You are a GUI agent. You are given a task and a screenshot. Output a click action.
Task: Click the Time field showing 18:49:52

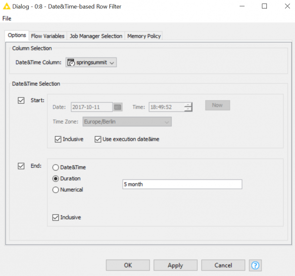[167, 107]
